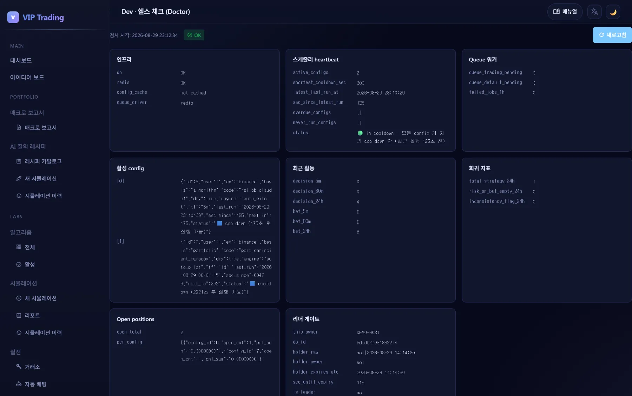Viewport: 632px width, 396px height.
Task: Select the 활성 check-circle item
Action: 26,264
